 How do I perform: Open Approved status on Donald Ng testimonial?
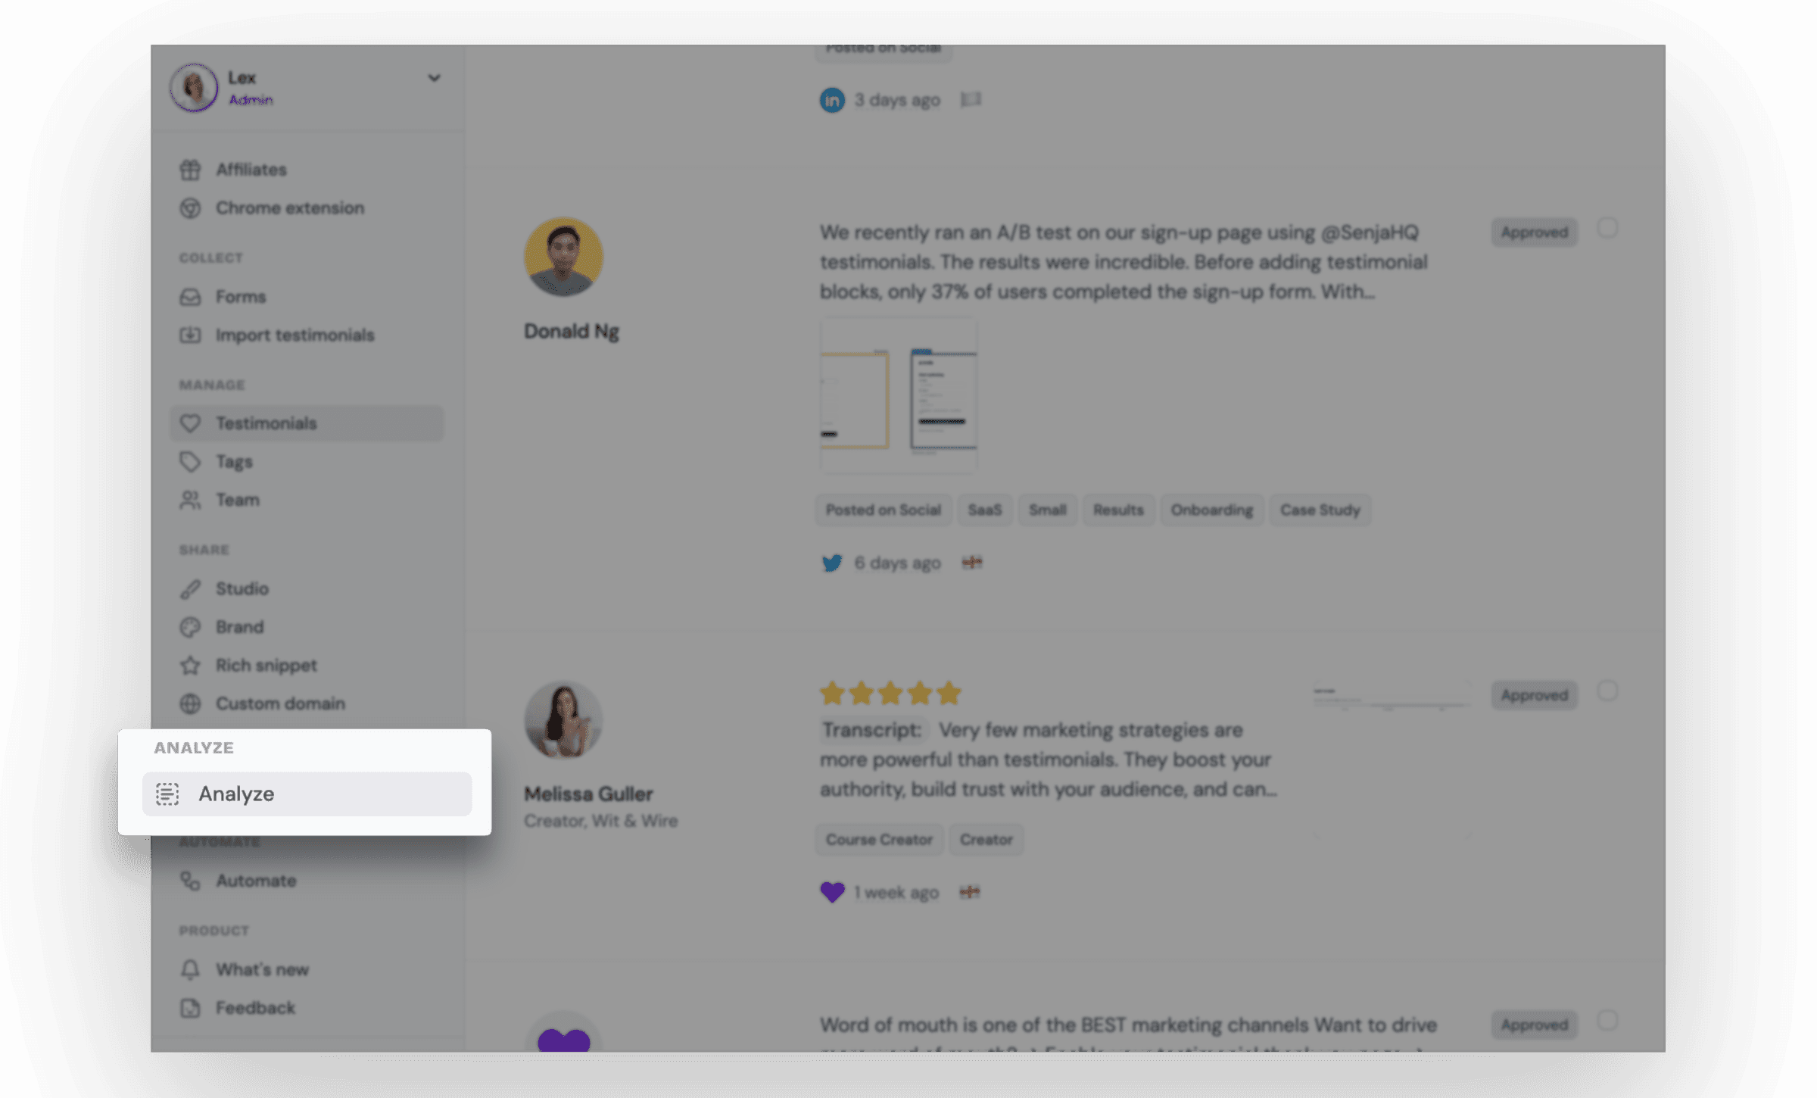click(x=1534, y=232)
